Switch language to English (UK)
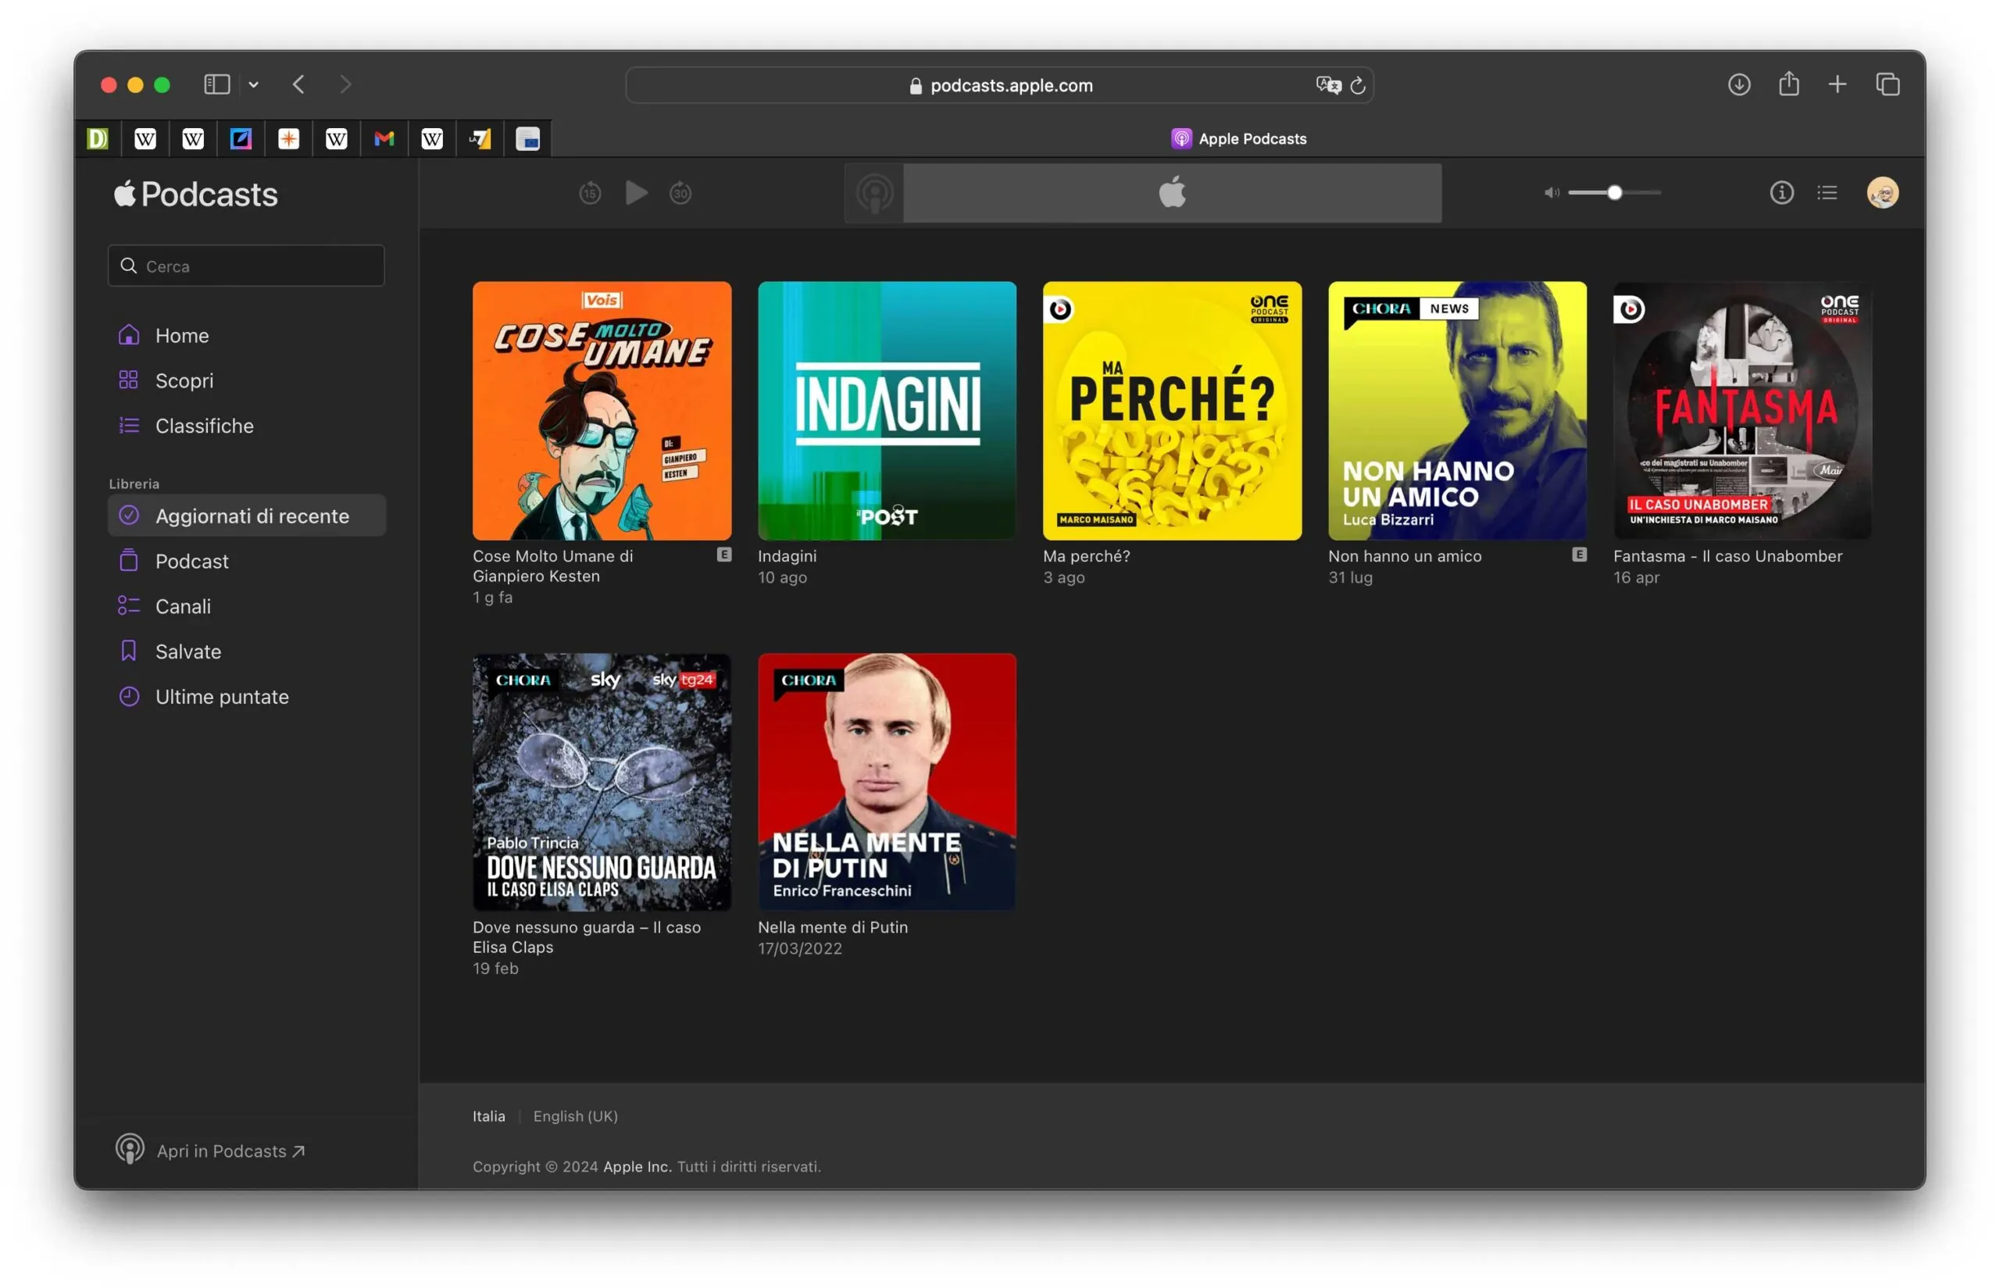This screenshot has width=2000, height=1288. point(576,1116)
